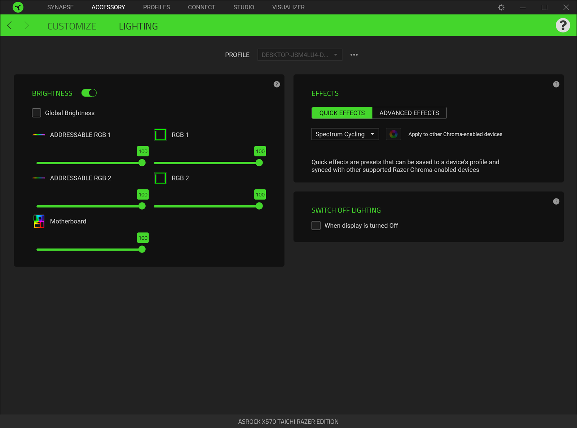Image resolution: width=577 pixels, height=428 pixels.
Task: Click the Addressable RGB 1 strip icon
Action: pos(39,135)
